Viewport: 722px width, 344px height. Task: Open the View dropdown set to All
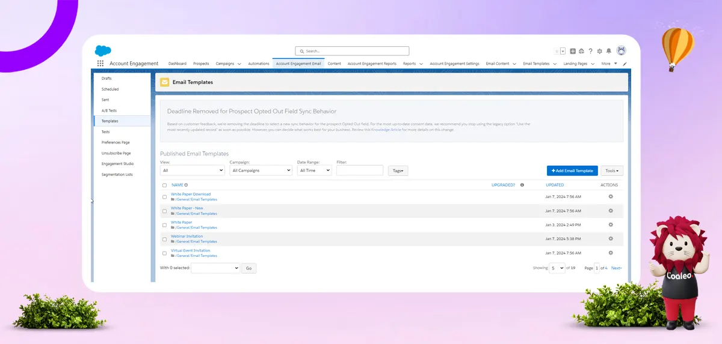pos(192,170)
